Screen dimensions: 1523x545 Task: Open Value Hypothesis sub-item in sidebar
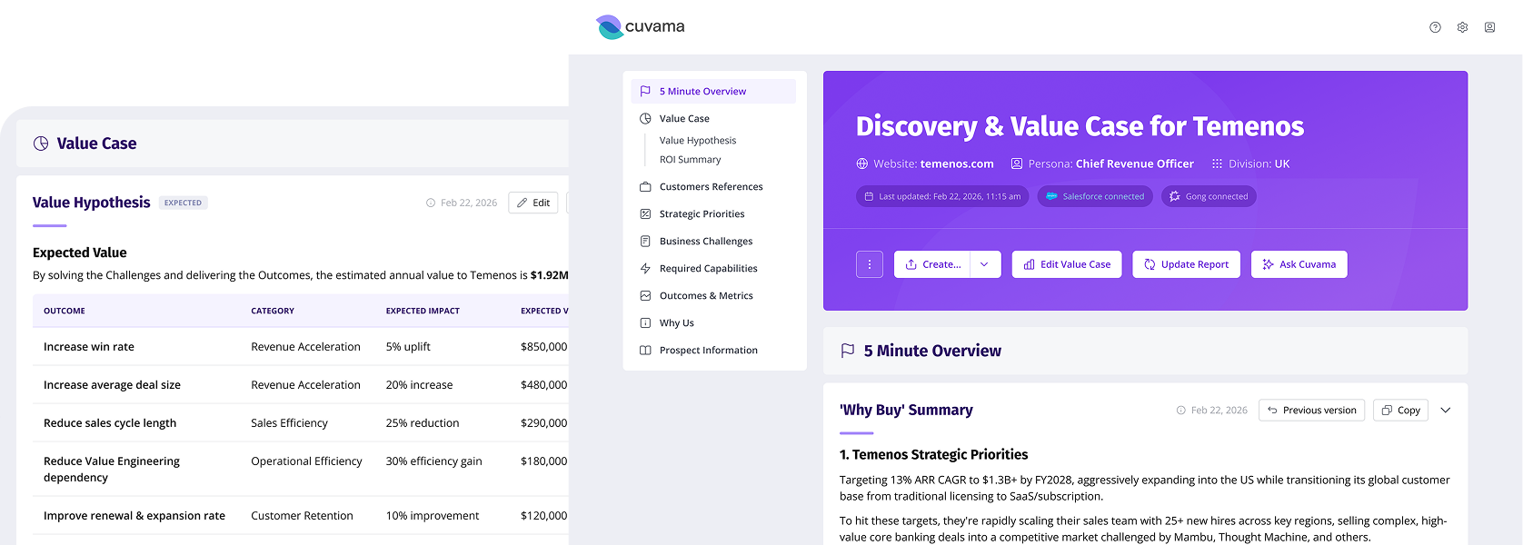pos(698,140)
